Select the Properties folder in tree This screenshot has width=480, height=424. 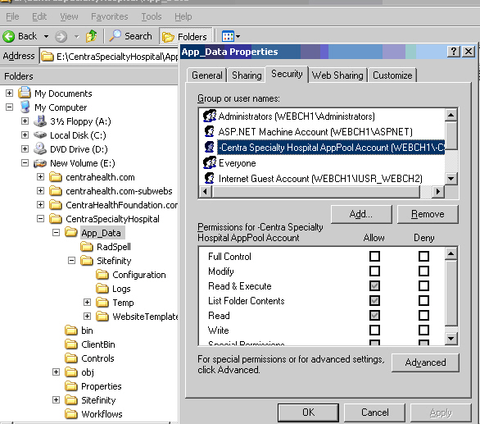tap(102, 386)
